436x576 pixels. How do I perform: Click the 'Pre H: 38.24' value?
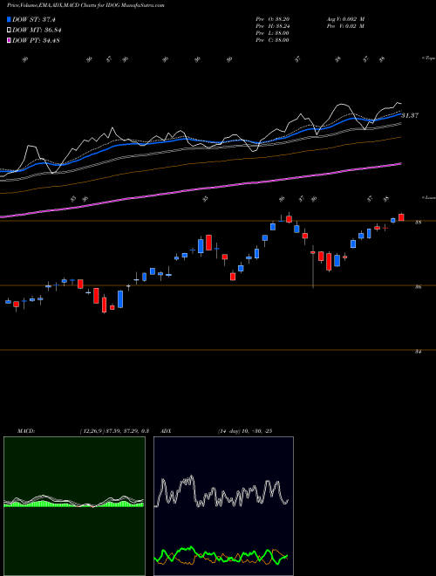click(274, 26)
